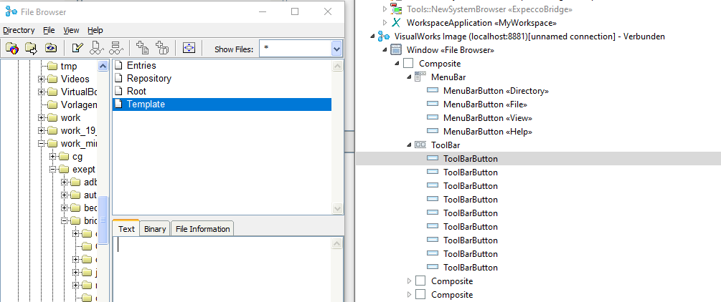
Task: Collapse the exept folder in tree
Action: pos(53,170)
